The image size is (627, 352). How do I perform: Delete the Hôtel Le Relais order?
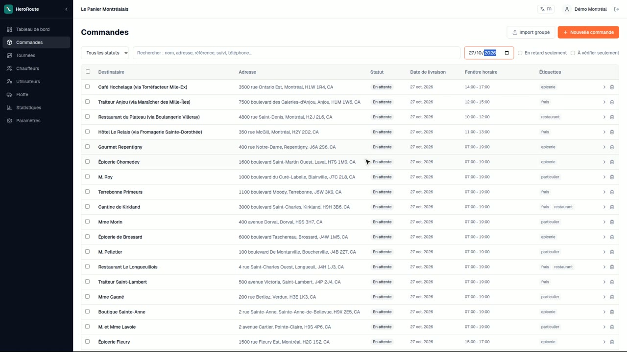pyautogui.click(x=612, y=132)
